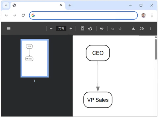Toggle fit to page view
Image resolution: width=159 pixels, height=118 pixels.
83,29
